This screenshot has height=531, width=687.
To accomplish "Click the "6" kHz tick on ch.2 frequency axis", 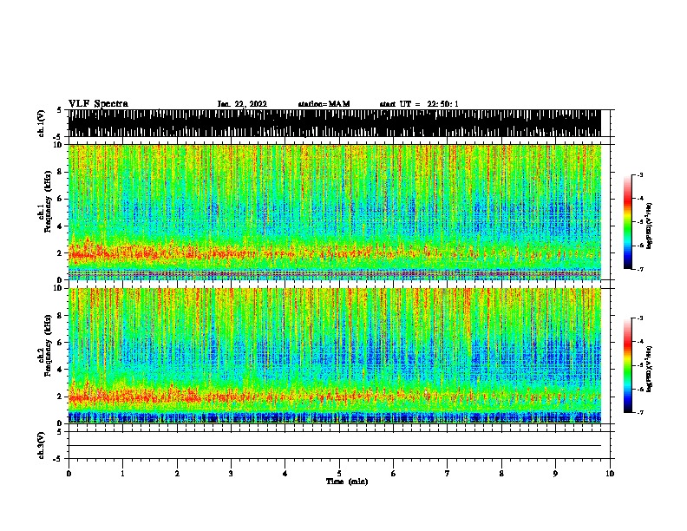I will [61, 343].
